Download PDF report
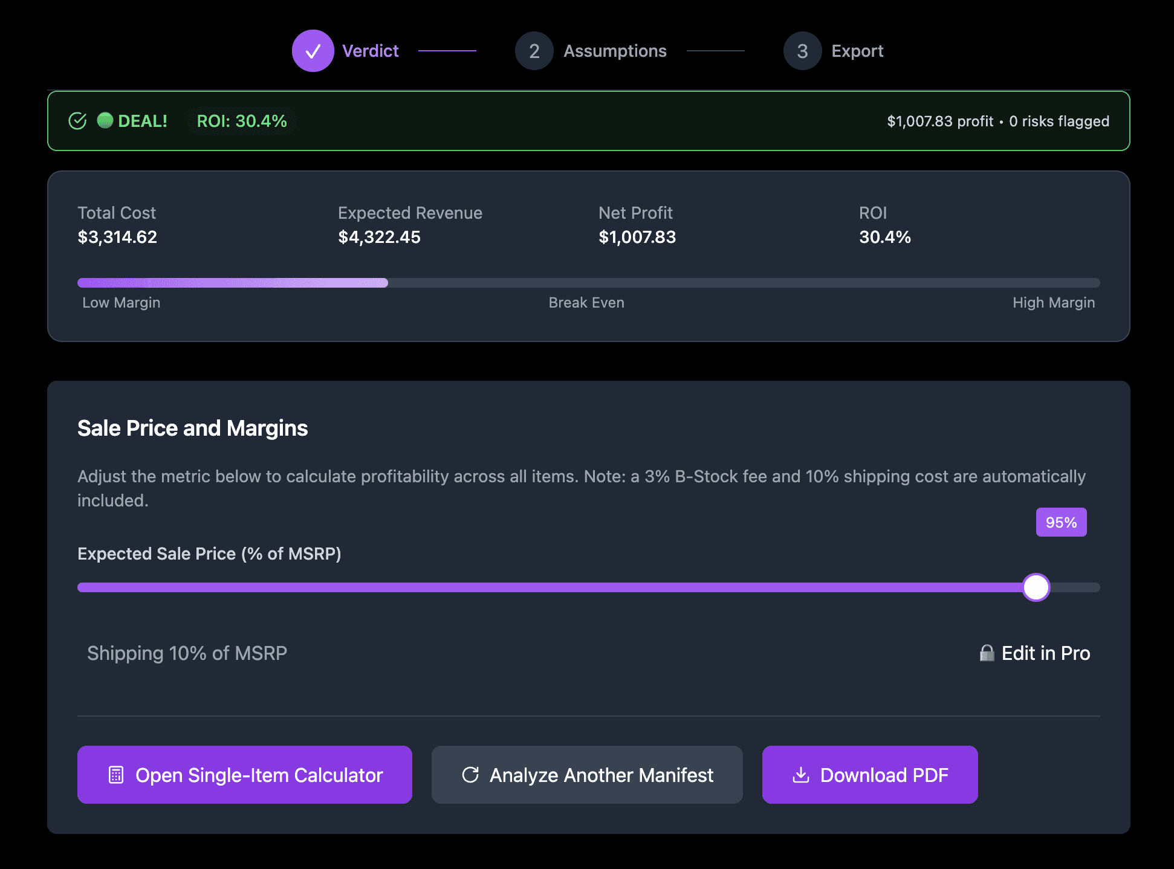 tap(870, 775)
